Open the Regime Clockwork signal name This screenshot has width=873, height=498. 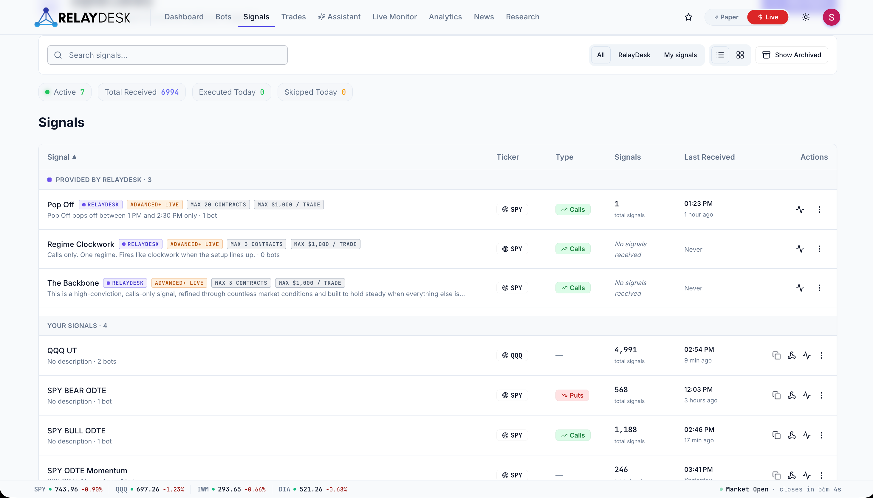(x=81, y=244)
